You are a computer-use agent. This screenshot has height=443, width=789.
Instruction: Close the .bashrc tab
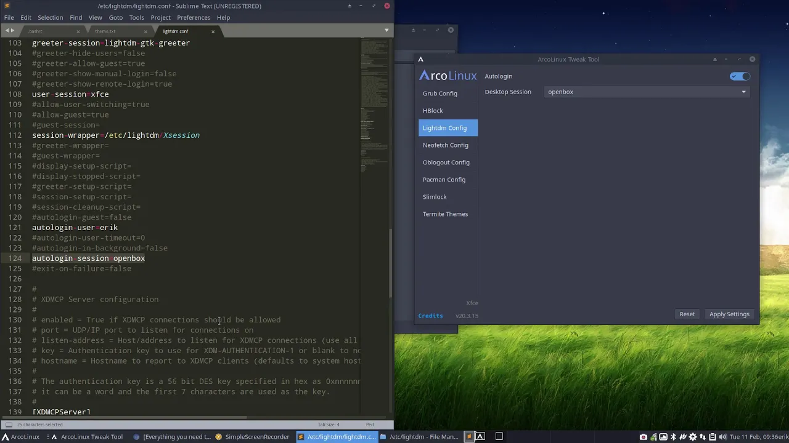[78, 31]
